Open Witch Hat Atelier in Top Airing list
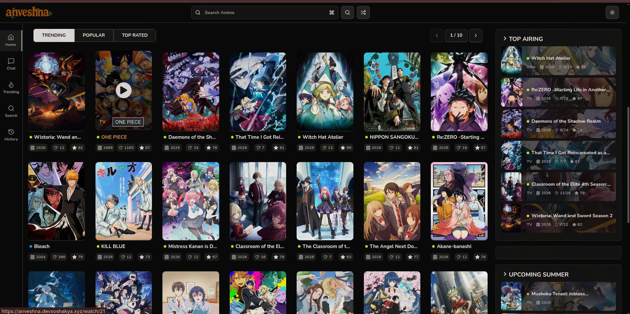Viewport: 630px width, 314px height. point(558,61)
